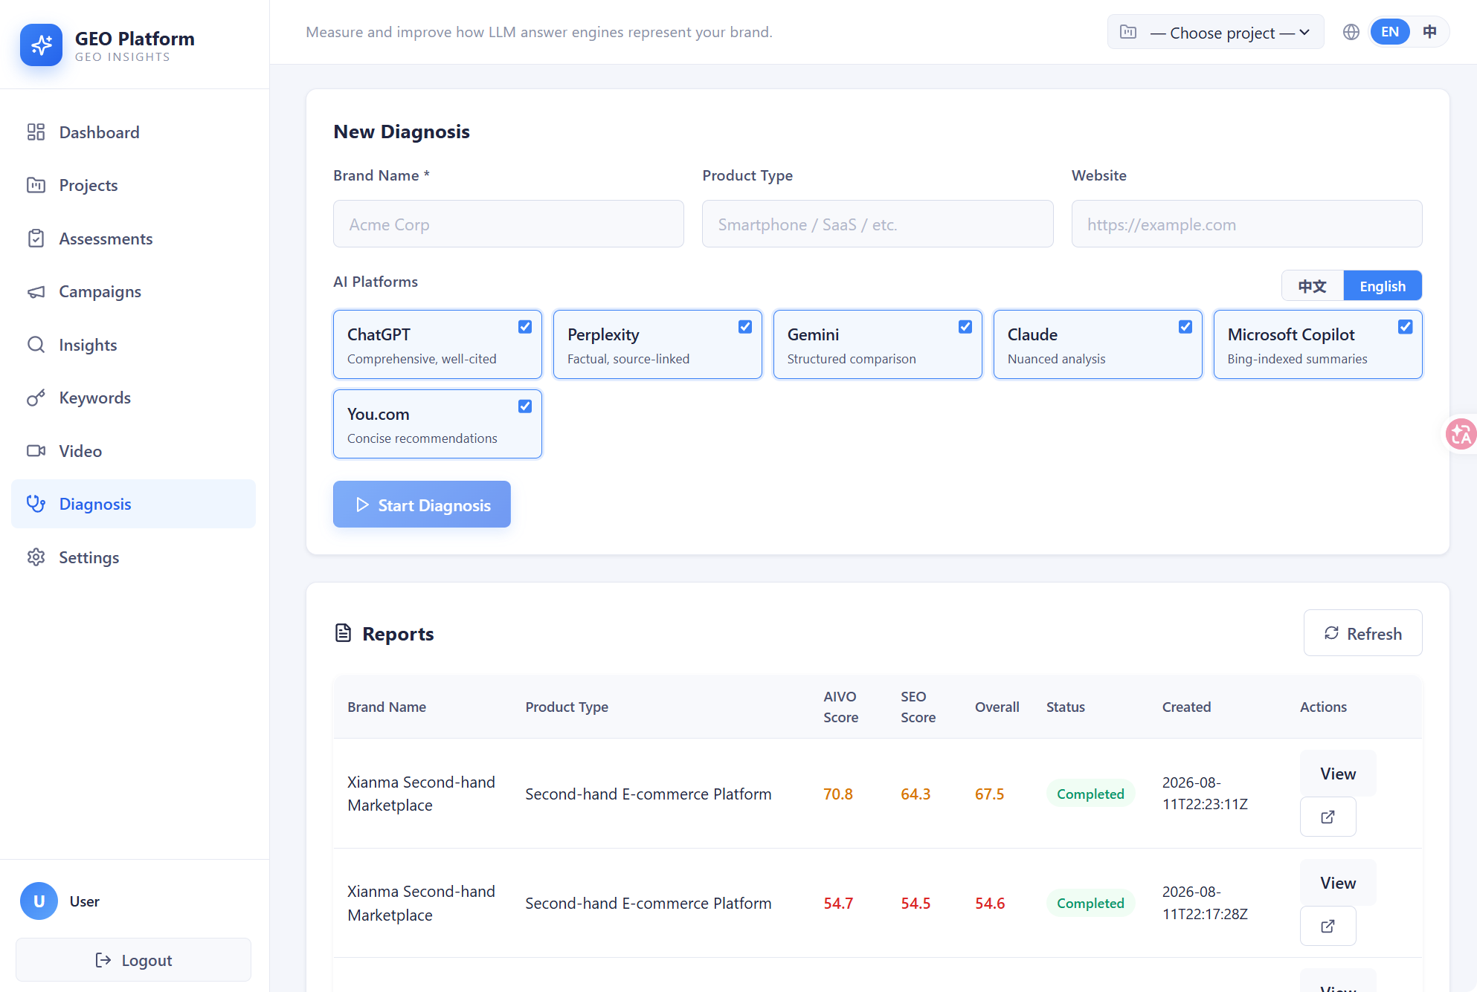This screenshot has width=1477, height=992.
Task: Select the You.com platform card
Action: (437, 424)
